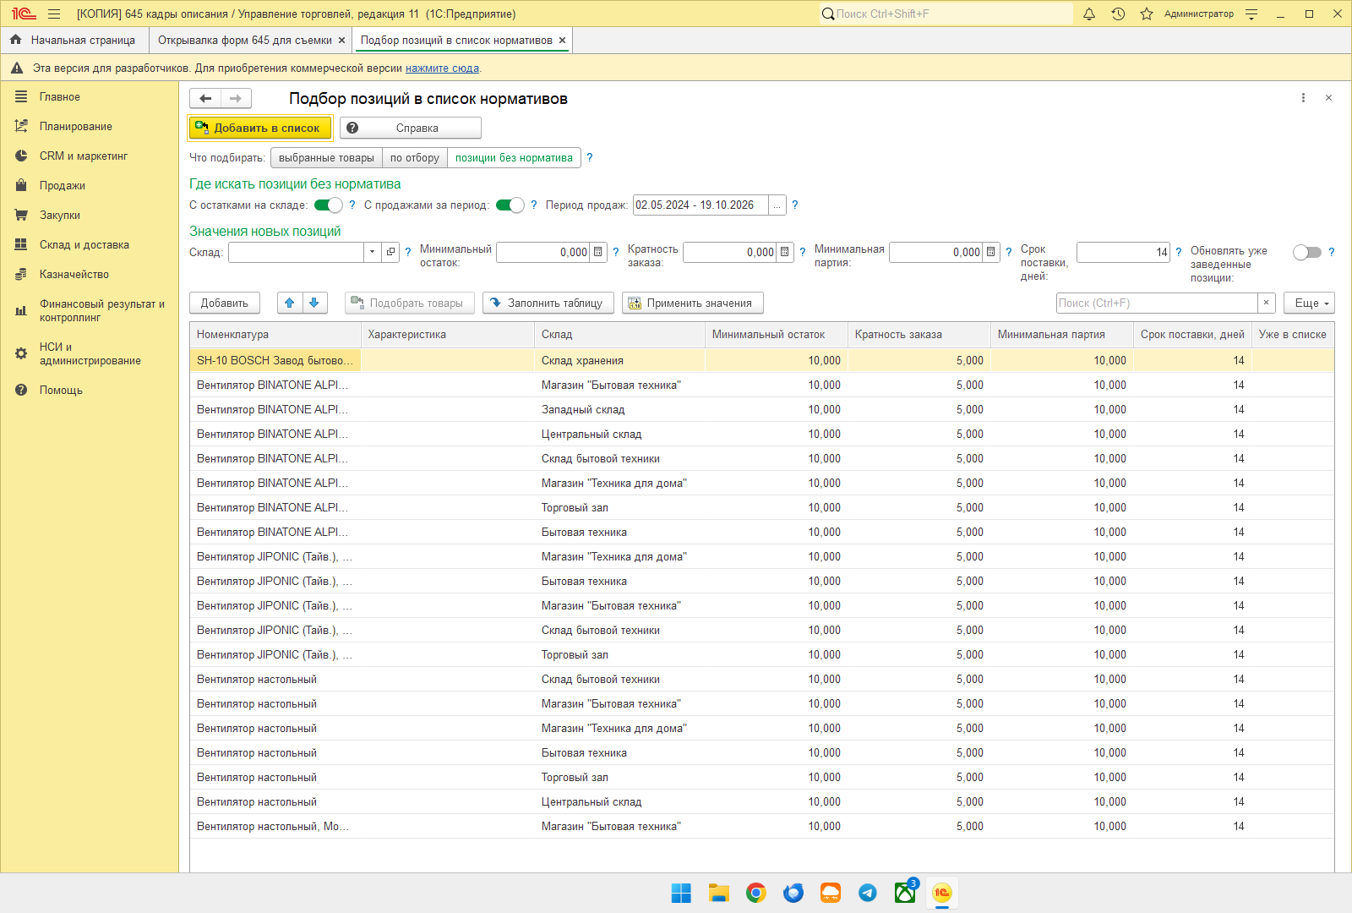Go back with left arrow button

click(x=205, y=99)
